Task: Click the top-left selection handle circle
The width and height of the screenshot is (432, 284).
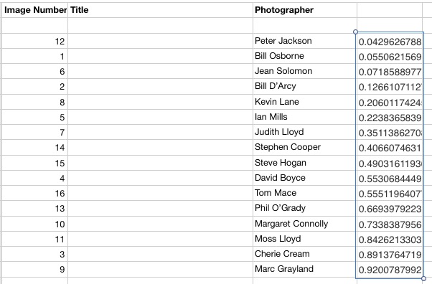Action: tap(355, 32)
